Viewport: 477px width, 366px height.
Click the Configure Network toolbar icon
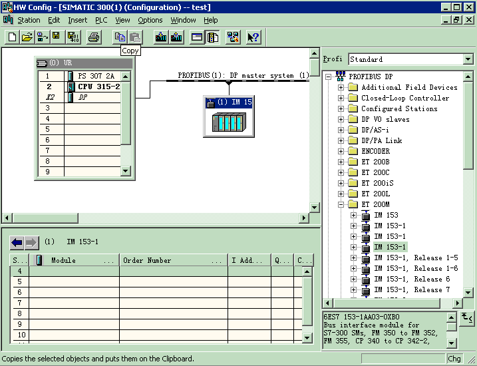pyautogui.click(x=233, y=37)
